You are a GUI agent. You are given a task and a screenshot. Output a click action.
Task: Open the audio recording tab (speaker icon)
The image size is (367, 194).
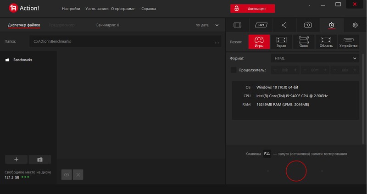[x=284, y=25]
